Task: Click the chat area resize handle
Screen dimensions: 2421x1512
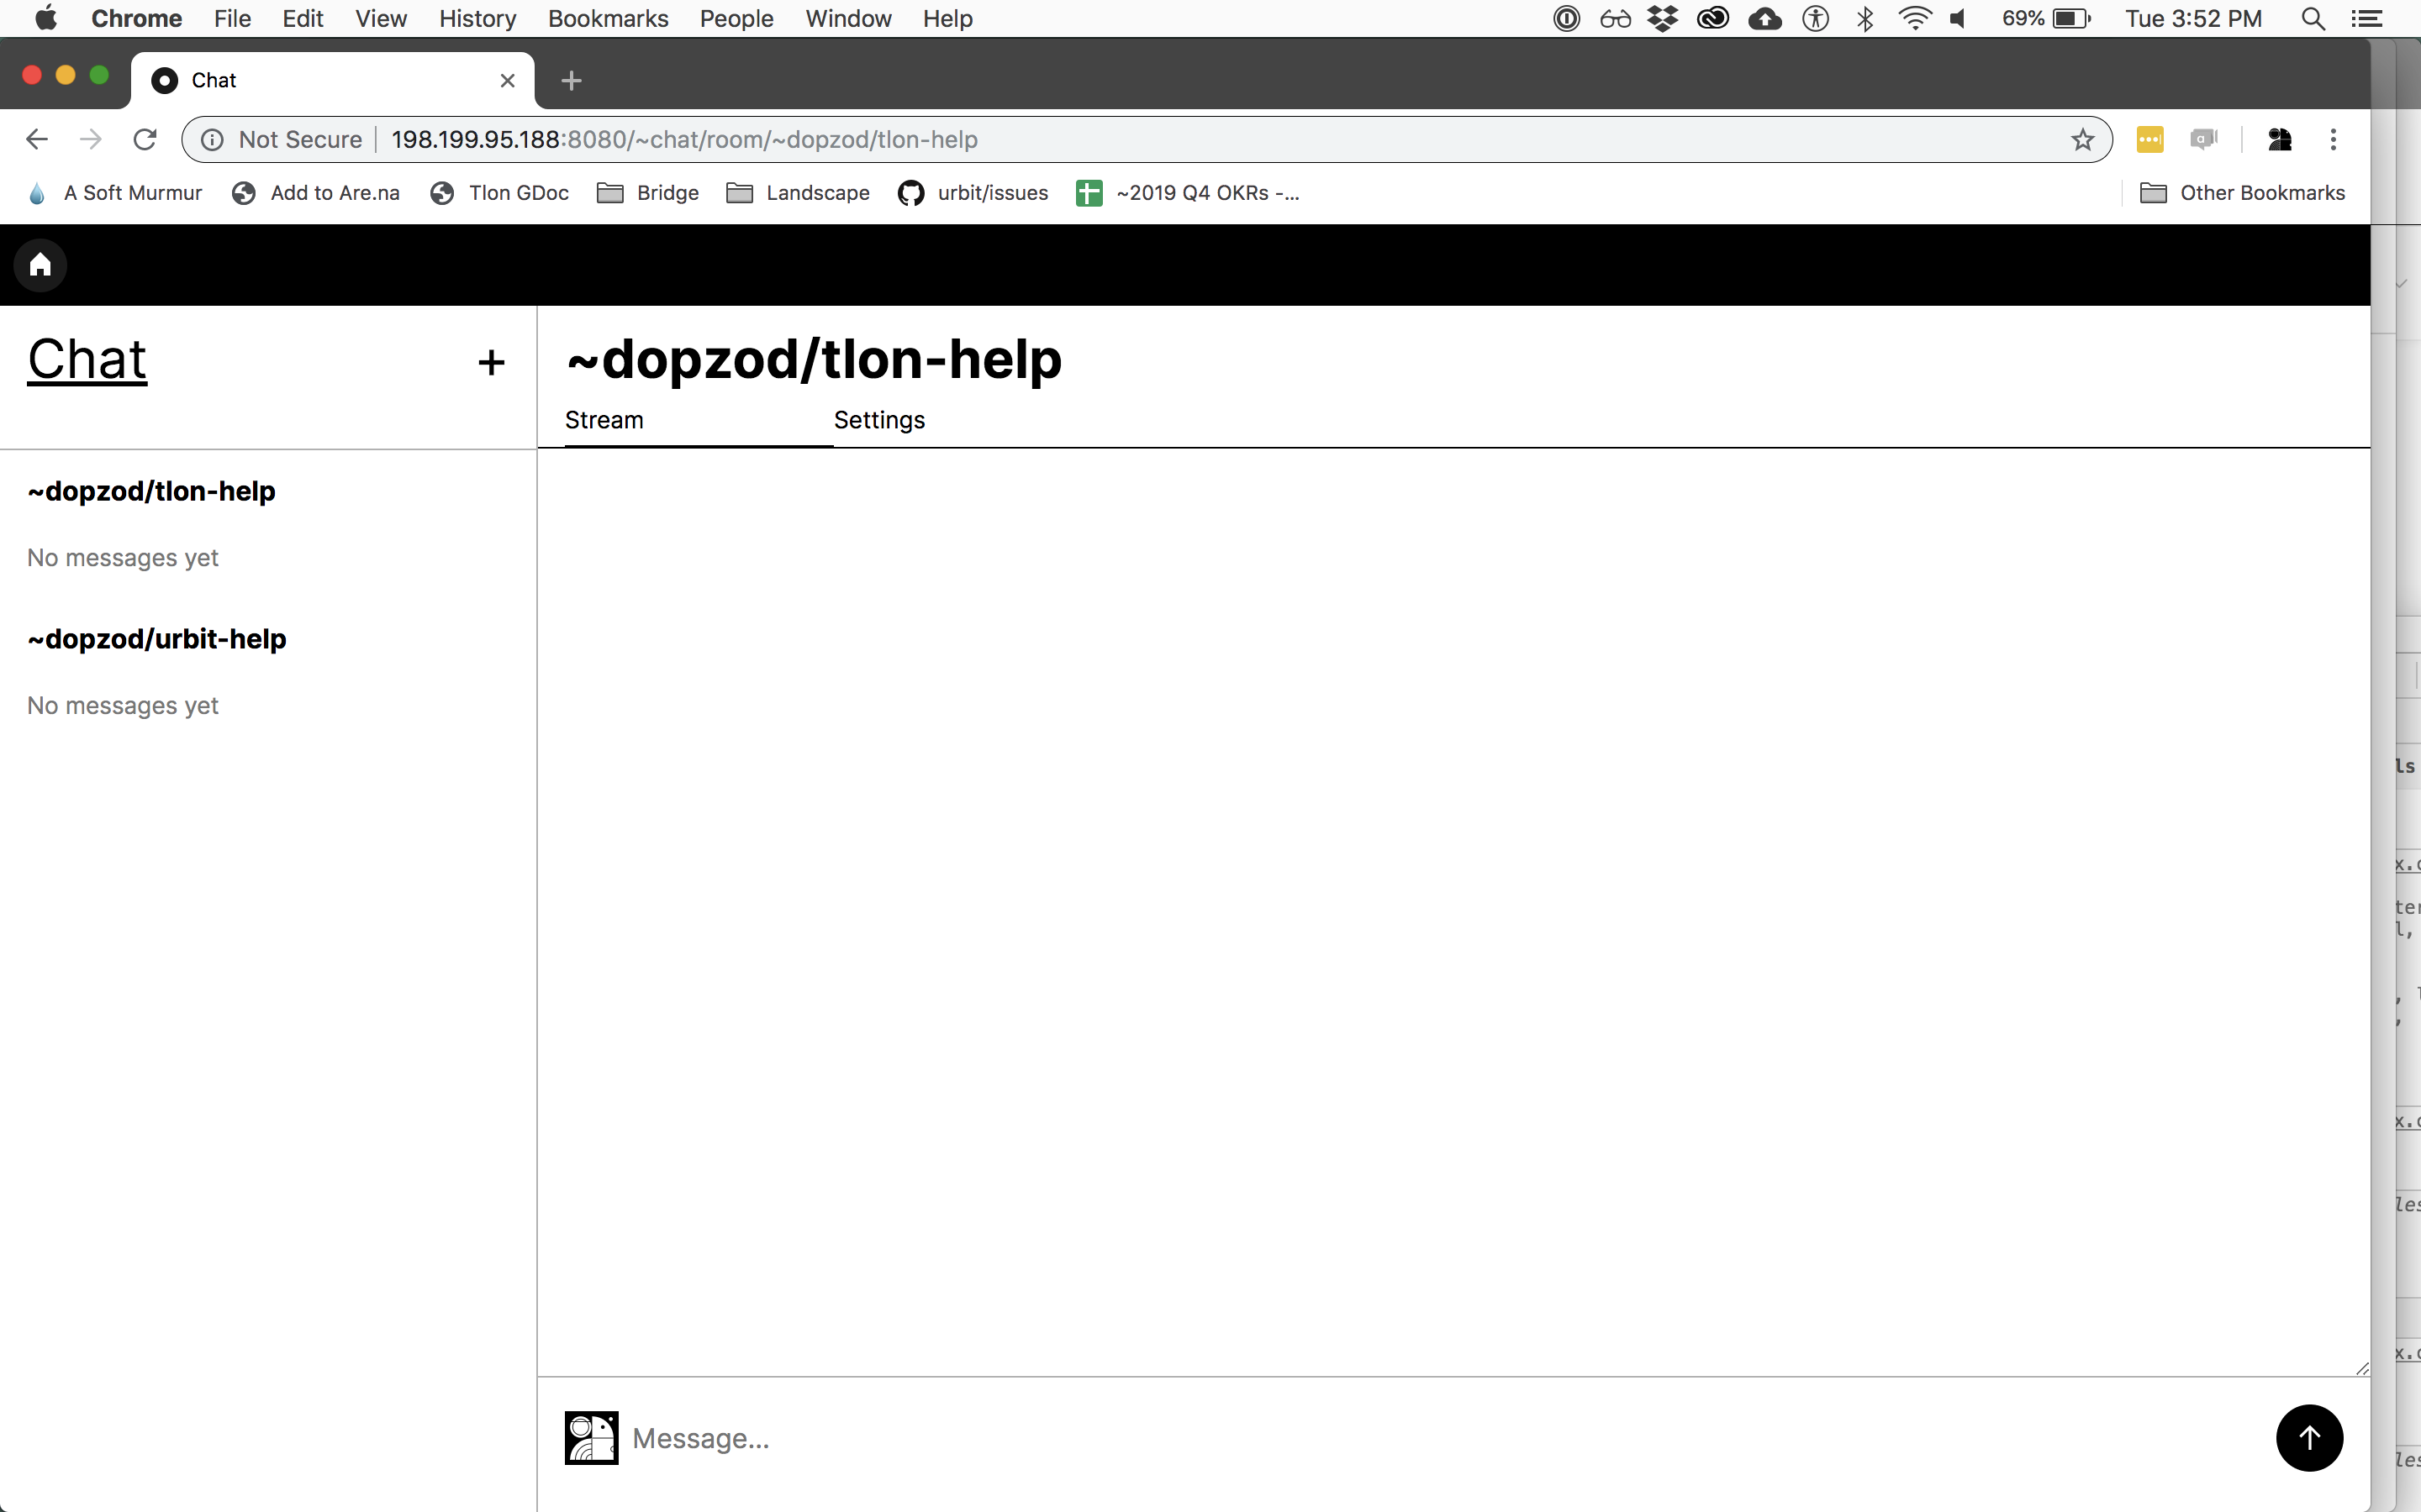Action: click(2361, 1368)
